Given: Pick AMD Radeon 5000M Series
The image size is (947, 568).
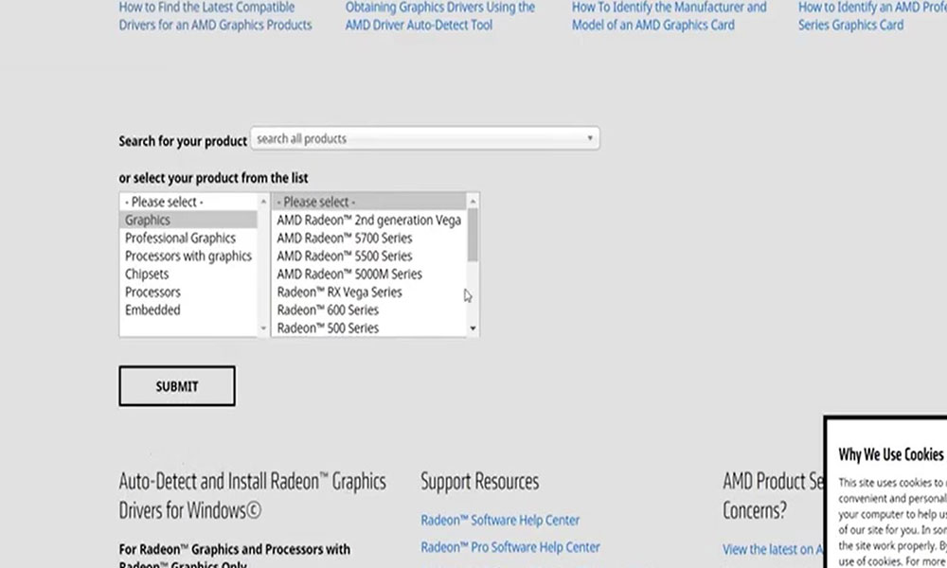Looking at the screenshot, I should coord(369,274).
